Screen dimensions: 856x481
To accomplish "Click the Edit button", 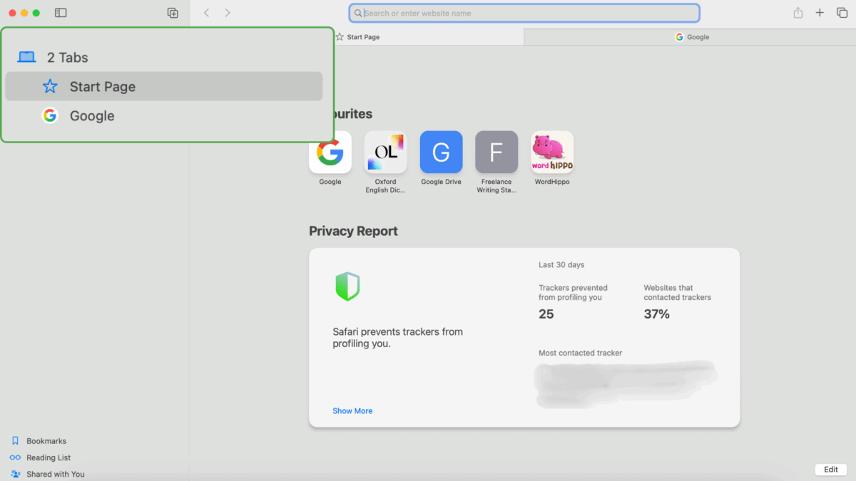I will [x=831, y=470].
